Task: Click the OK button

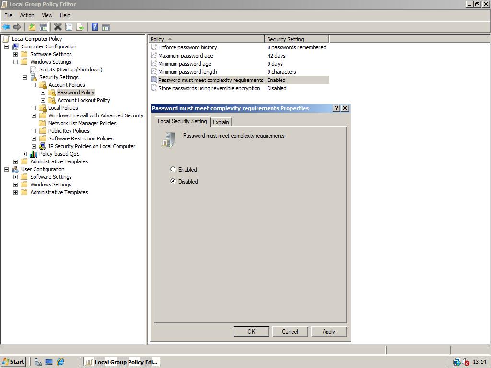Action: (x=251, y=332)
